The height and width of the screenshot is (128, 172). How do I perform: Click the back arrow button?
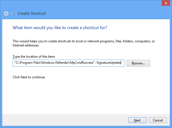[6, 13]
